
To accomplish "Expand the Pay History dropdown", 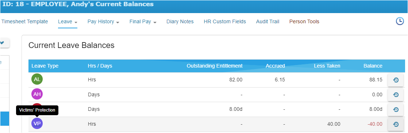I will click(x=103, y=22).
